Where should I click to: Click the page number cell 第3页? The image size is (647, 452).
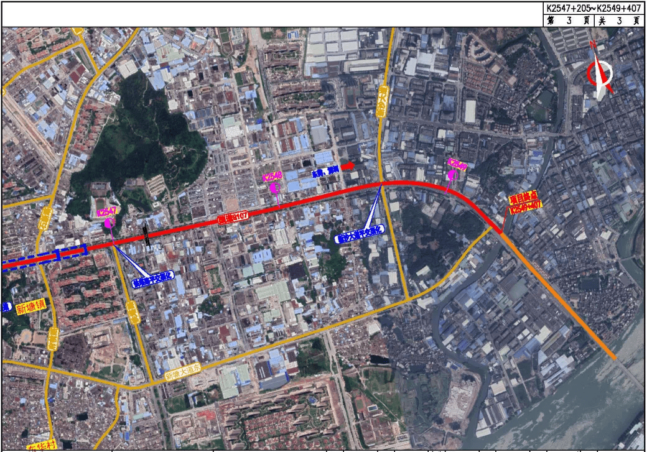pyautogui.click(x=567, y=20)
